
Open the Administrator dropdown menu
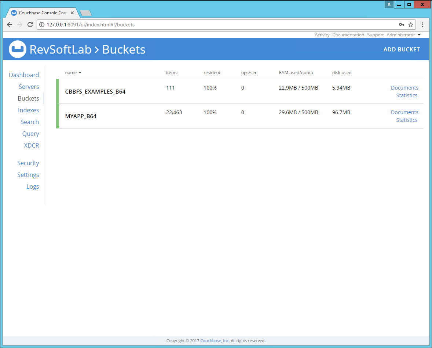pos(403,35)
